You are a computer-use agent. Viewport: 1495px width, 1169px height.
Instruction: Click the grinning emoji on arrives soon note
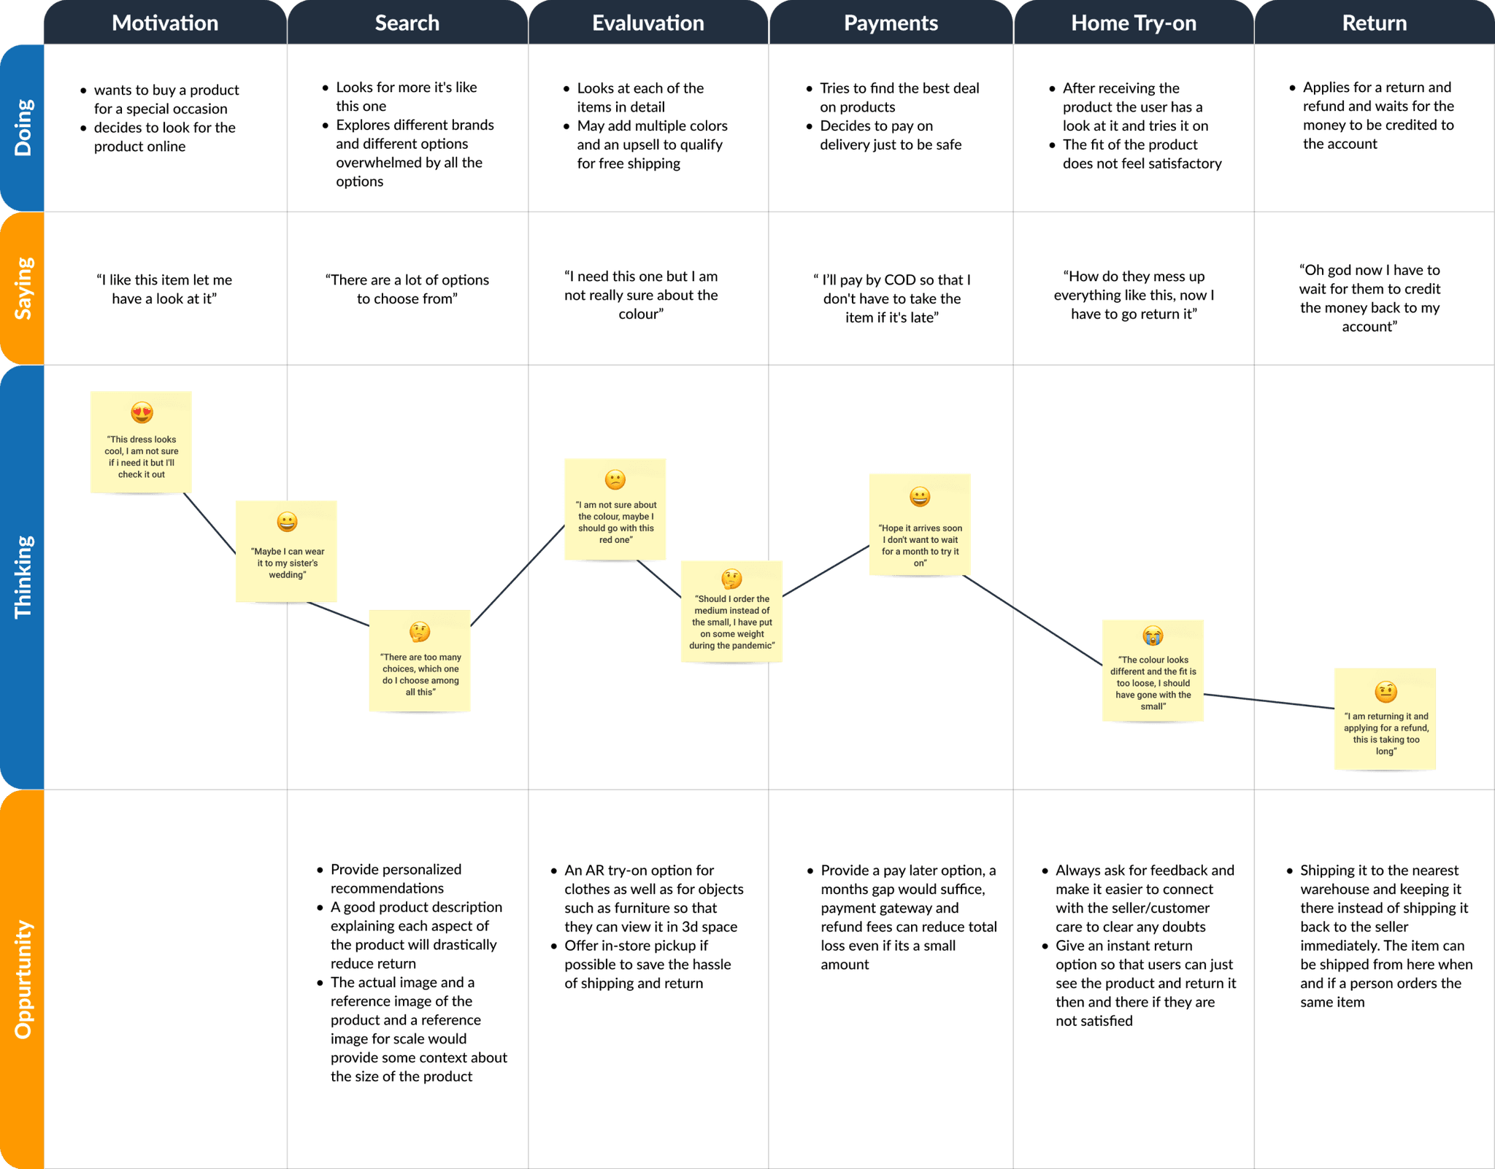tap(920, 497)
